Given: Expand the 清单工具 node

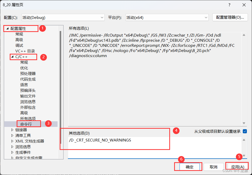Looking at the screenshot, I should click(x=12, y=135).
